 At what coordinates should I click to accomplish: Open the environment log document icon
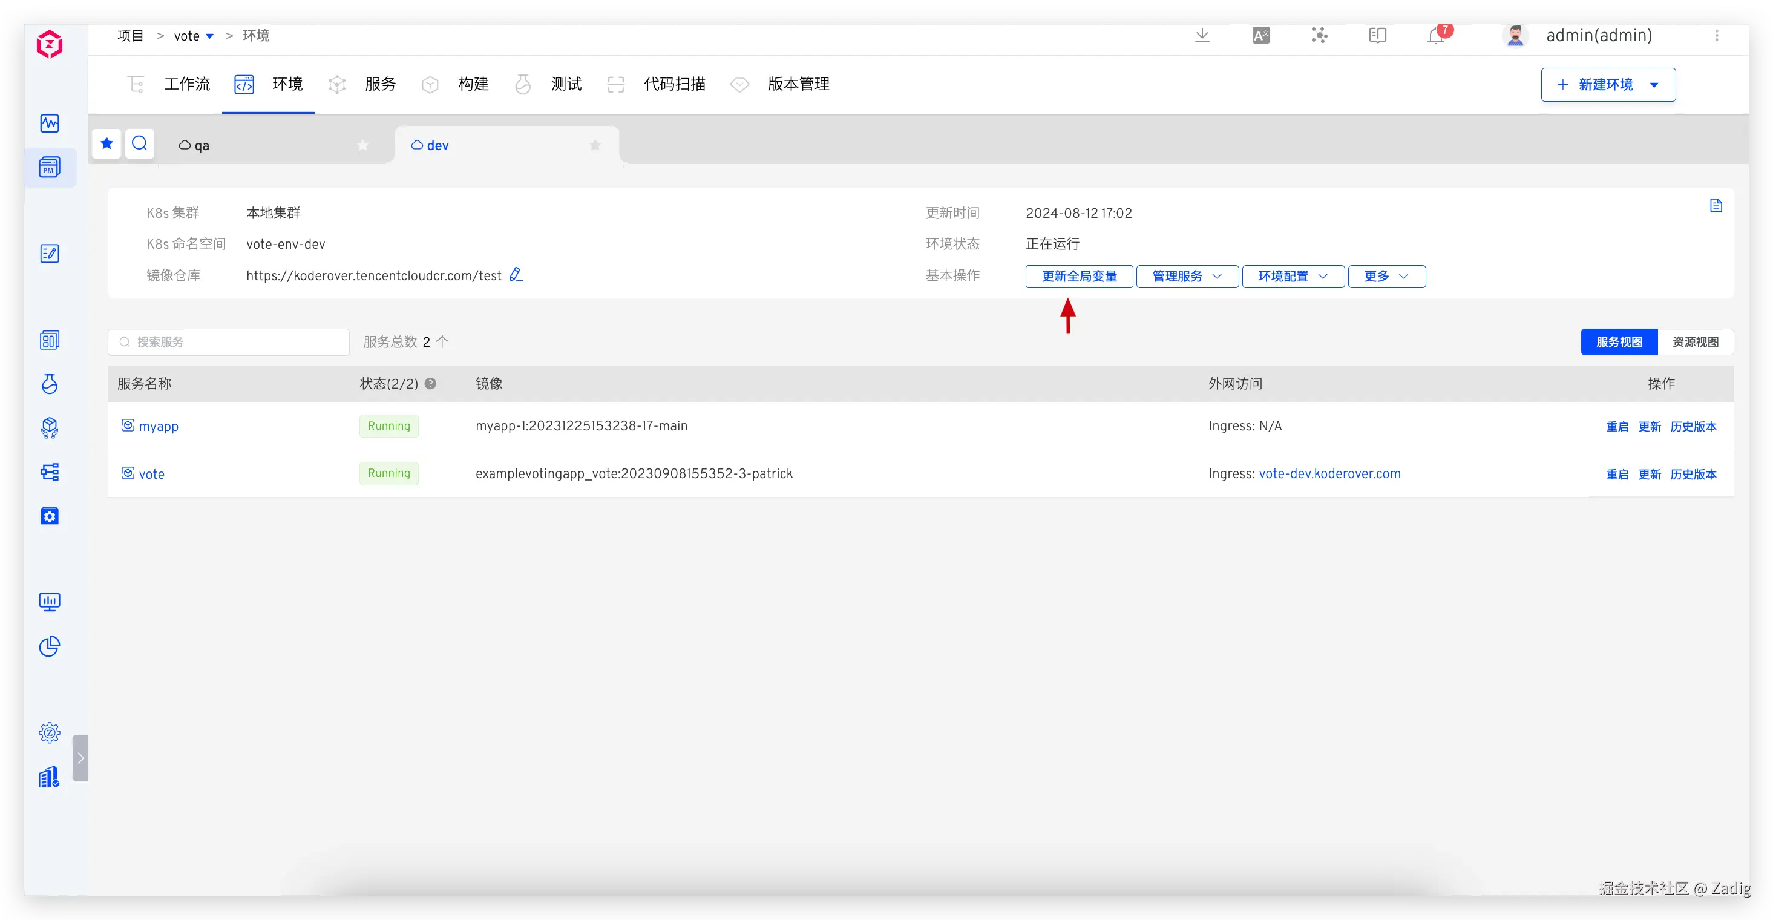(x=1716, y=205)
